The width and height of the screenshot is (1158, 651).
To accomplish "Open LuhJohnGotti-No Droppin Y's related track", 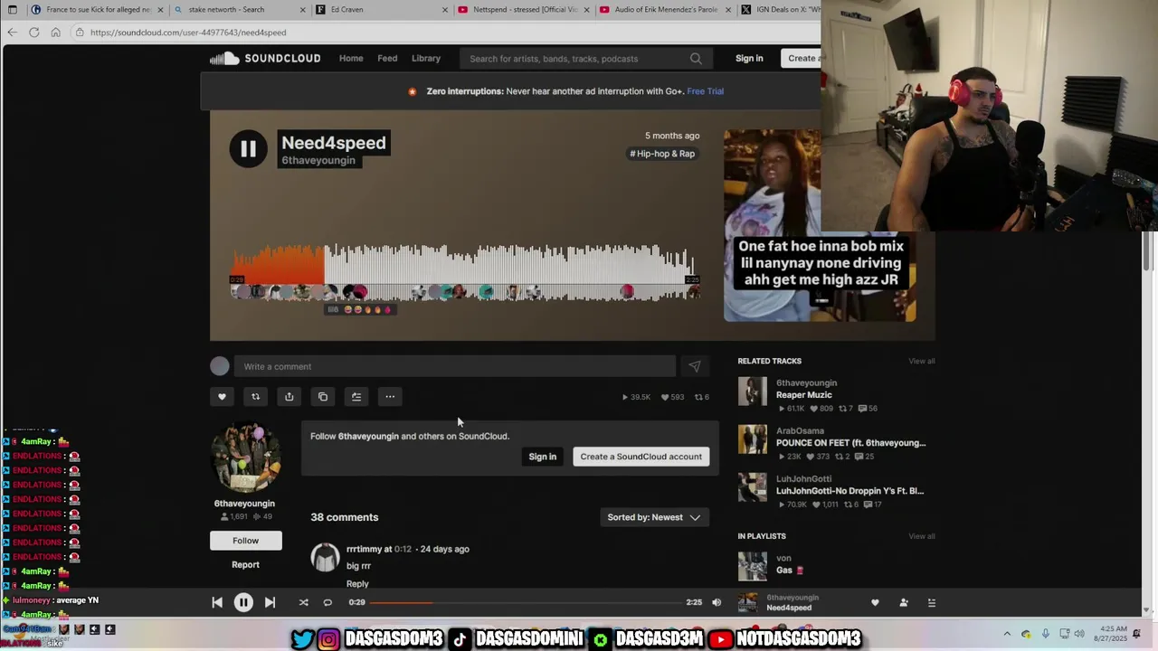I will coord(850,491).
